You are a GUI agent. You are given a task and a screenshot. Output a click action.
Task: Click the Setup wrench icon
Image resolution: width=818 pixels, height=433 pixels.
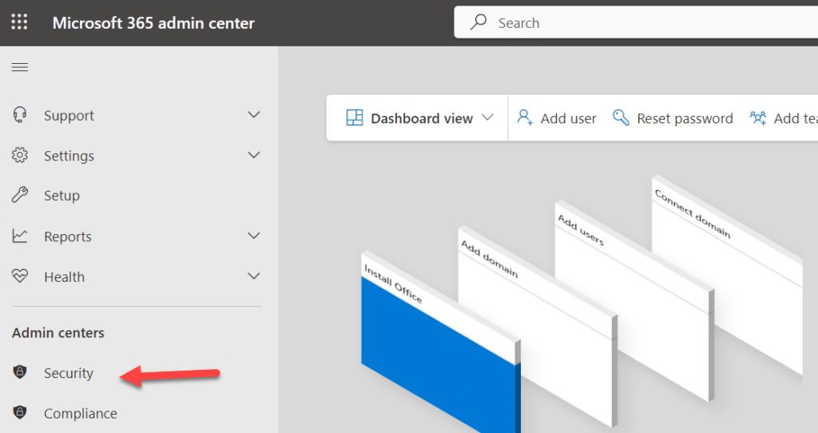click(x=20, y=195)
